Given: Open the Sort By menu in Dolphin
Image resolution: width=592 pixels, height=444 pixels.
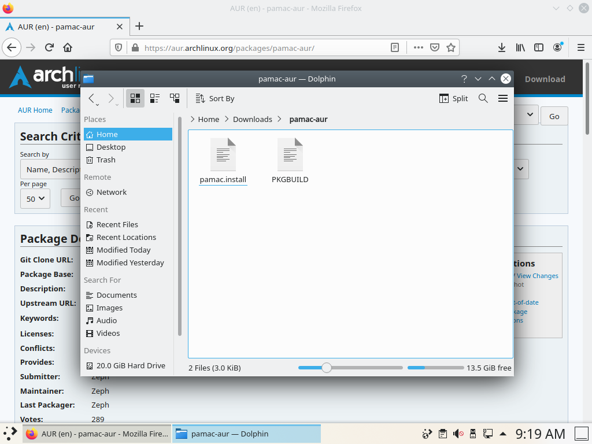Looking at the screenshot, I should (215, 98).
